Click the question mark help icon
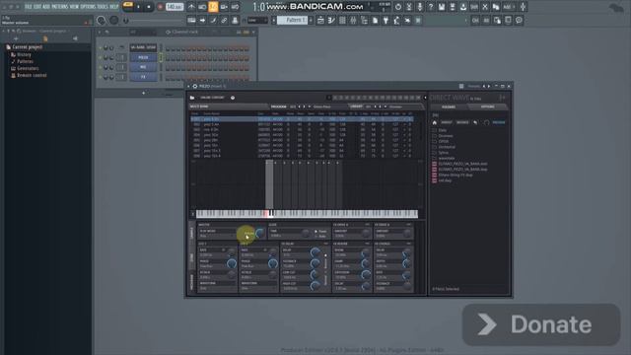631x355 pixels. 431,7
